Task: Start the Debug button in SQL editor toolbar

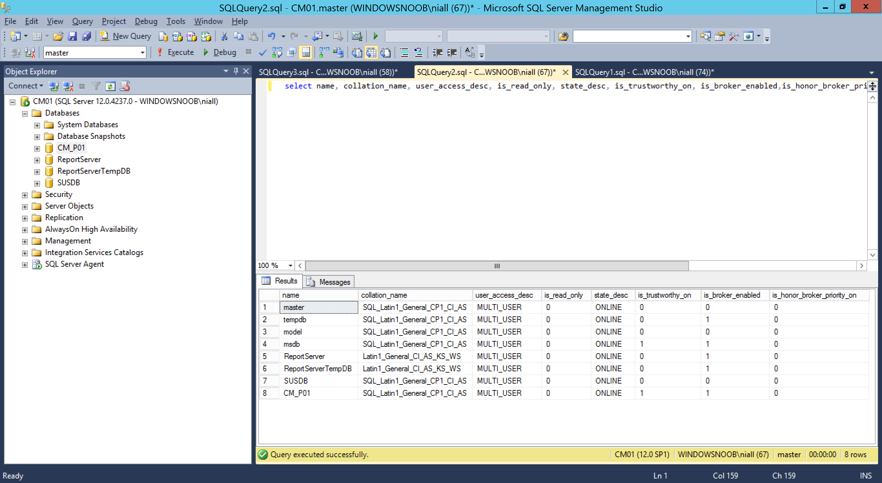Action: (x=220, y=52)
